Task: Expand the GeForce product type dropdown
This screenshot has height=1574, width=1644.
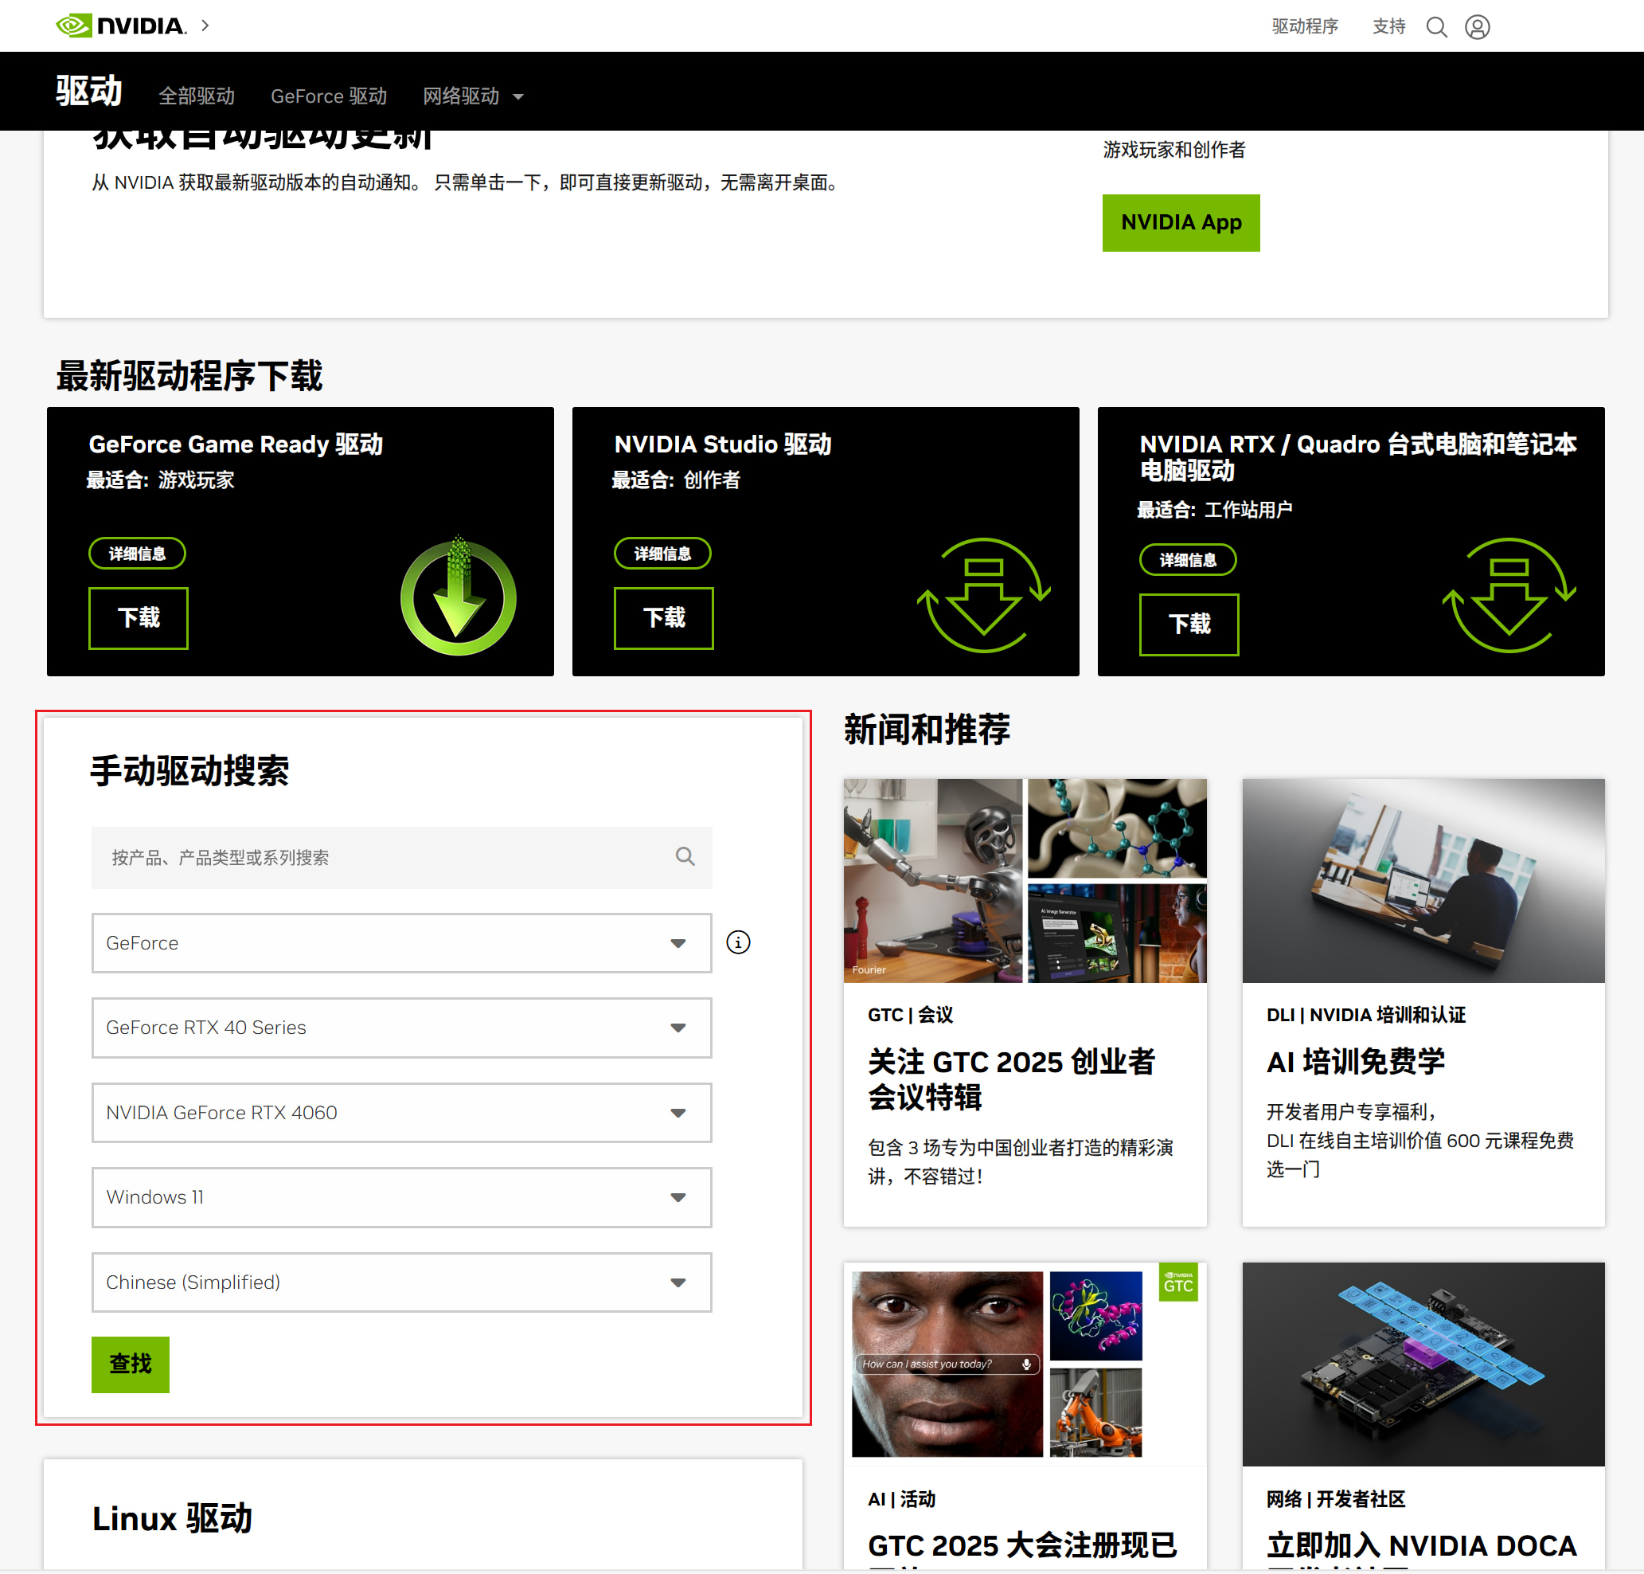Action: (x=401, y=943)
